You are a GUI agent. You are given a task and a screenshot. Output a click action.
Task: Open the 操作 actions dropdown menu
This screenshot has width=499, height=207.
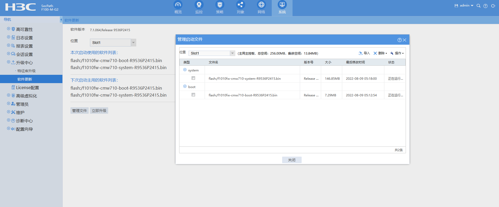tap(397, 53)
